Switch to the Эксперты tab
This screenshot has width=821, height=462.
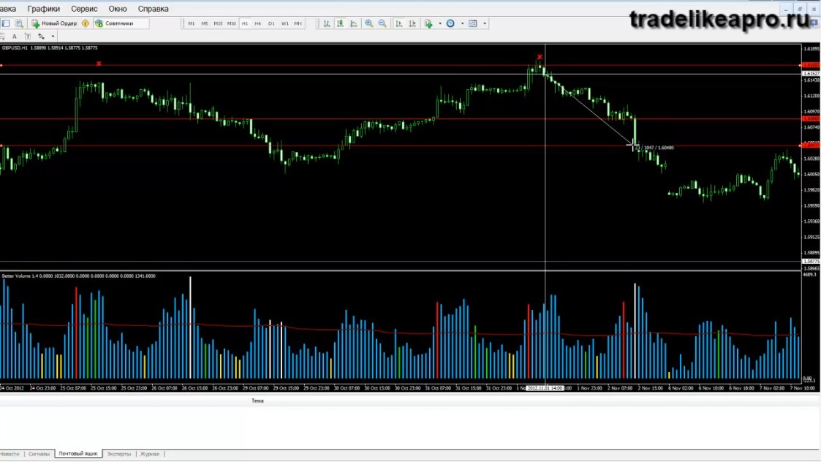tap(119, 454)
